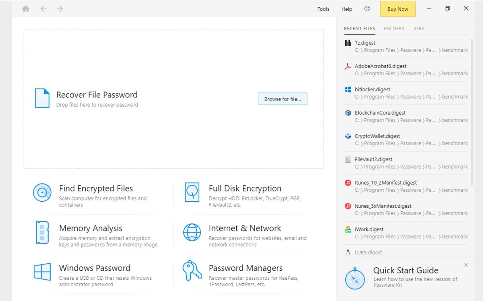Open the BlockchainCore.digest recent file
This screenshot has height=301, width=483.
[380, 113]
